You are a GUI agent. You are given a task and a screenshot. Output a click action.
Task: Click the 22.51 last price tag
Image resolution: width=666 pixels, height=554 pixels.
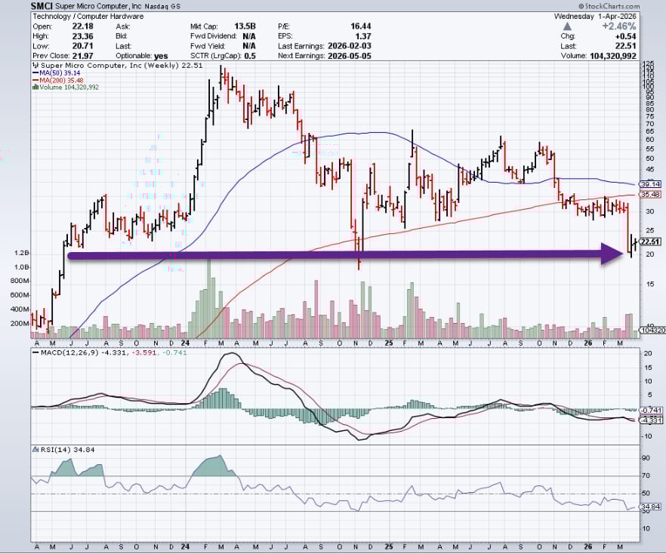[650, 242]
